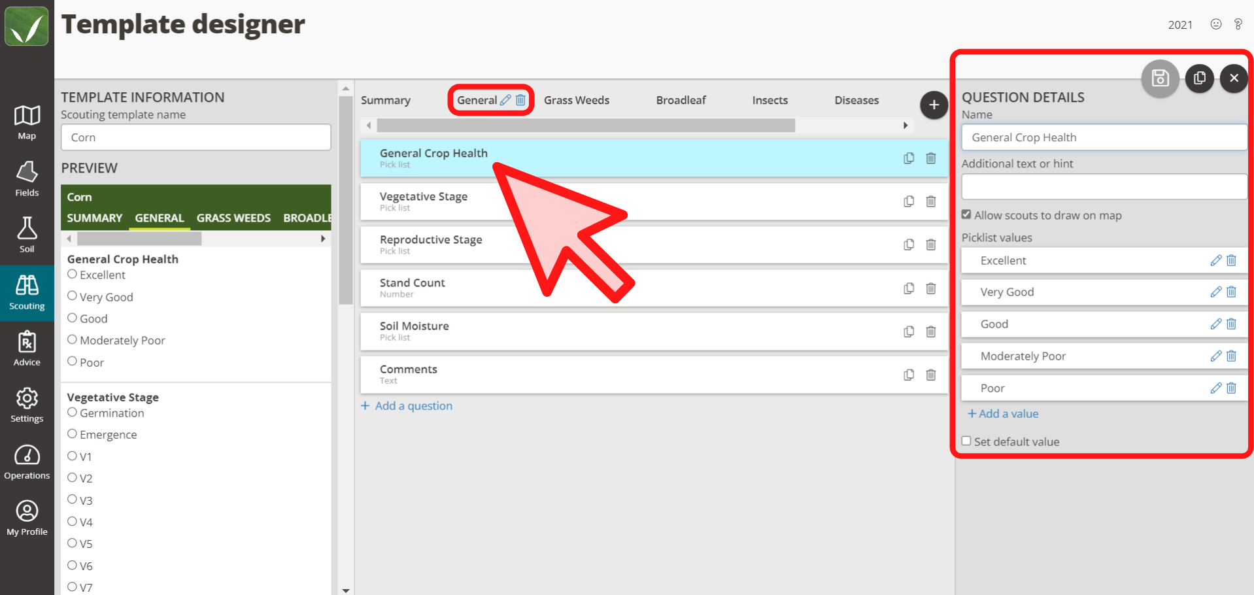Open the help question mark icon
The image size is (1254, 595).
click(x=1238, y=24)
